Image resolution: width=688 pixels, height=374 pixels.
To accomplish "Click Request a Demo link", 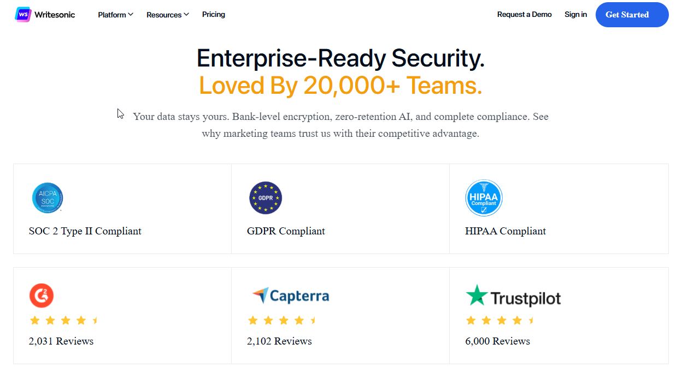I will [x=524, y=15].
